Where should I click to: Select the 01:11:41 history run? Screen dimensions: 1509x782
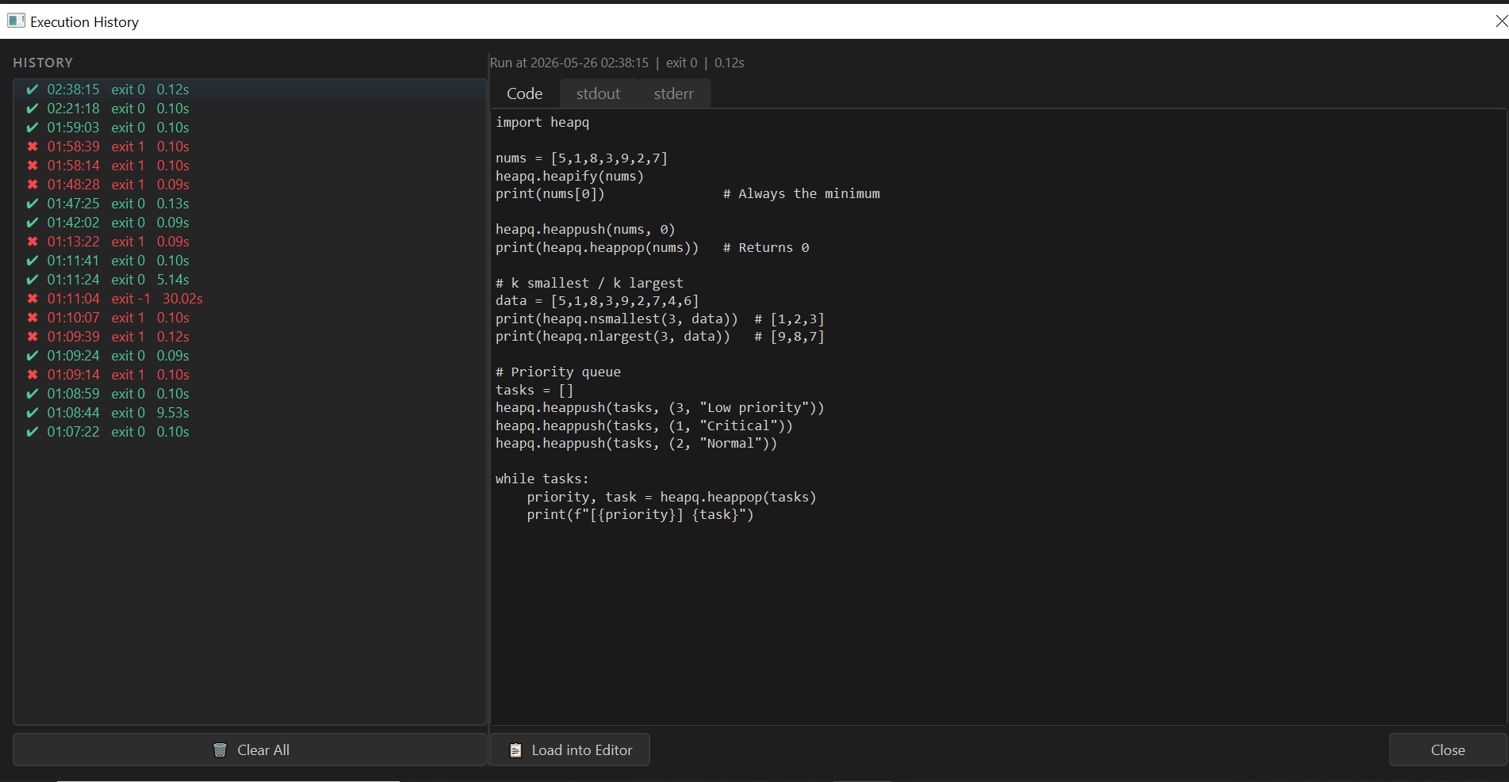250,261
